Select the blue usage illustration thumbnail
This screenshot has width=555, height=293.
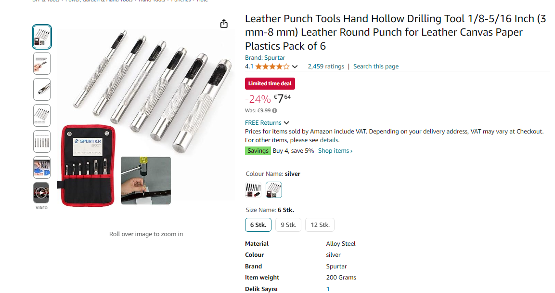pyautogui.click(x=41, y=167)
